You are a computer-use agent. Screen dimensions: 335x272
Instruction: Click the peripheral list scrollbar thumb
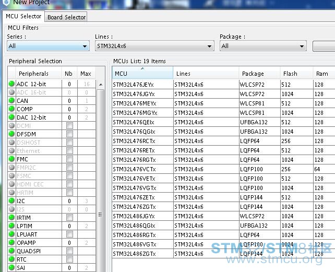click(x=100, y=182)
